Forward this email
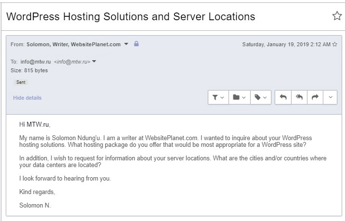Viewport: 345px width, 221px height. tap(315, 97)
